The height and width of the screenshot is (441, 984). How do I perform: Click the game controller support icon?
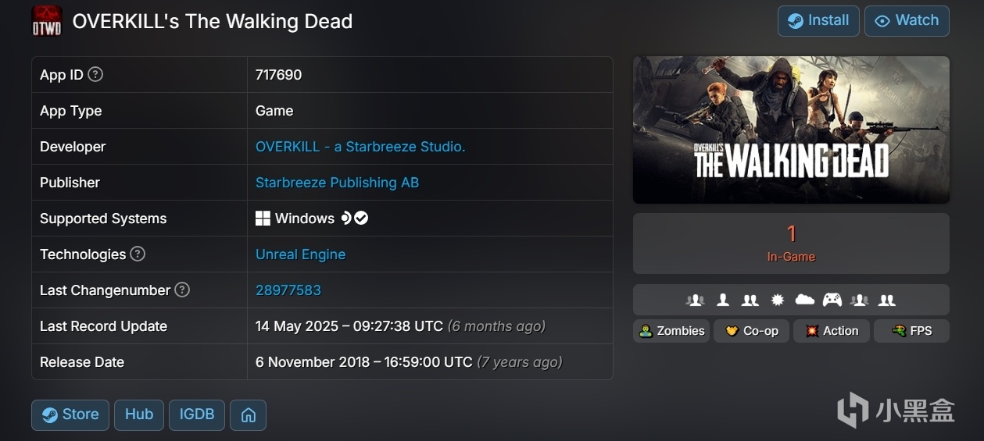pyautogui.click(x=832, y=300)
